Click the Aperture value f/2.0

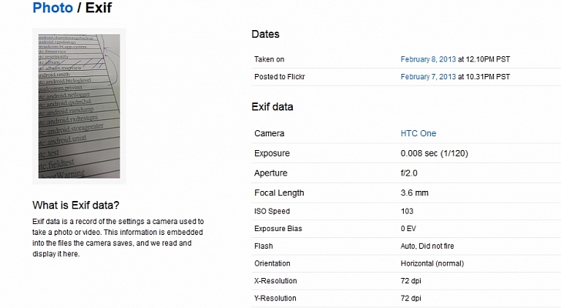pyautogui.click(x=409, y=173)
